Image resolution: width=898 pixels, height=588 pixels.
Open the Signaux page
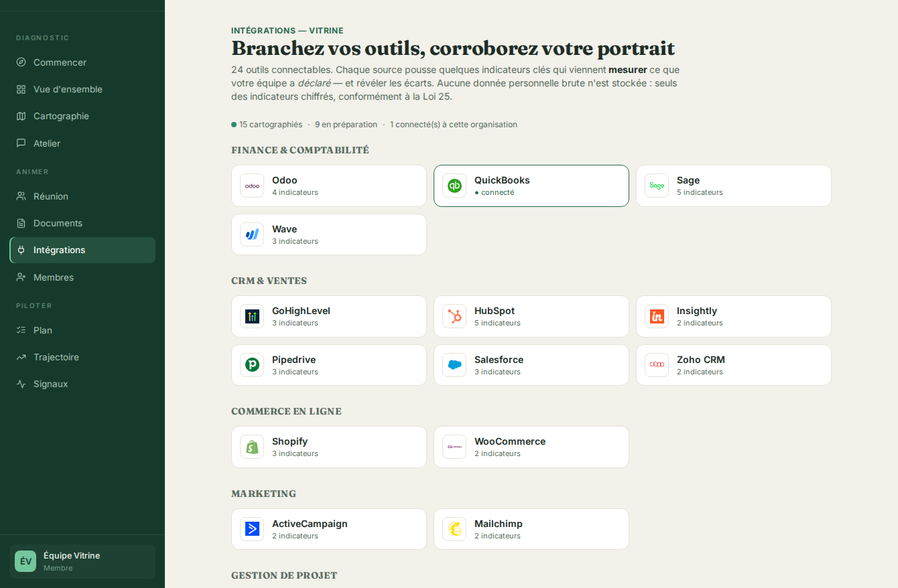(82, 384)
